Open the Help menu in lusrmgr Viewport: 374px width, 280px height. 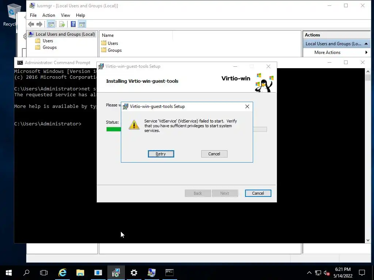click(80, 15)
